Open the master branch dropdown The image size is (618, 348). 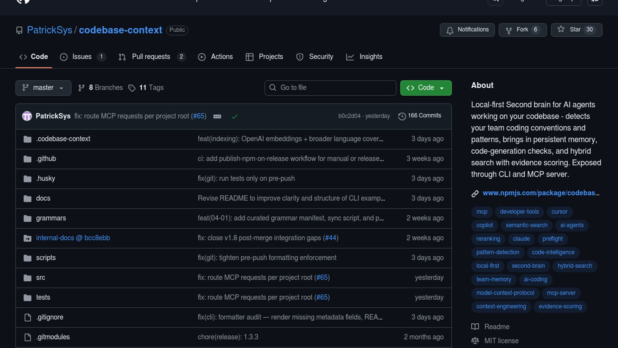click(43, 88)
